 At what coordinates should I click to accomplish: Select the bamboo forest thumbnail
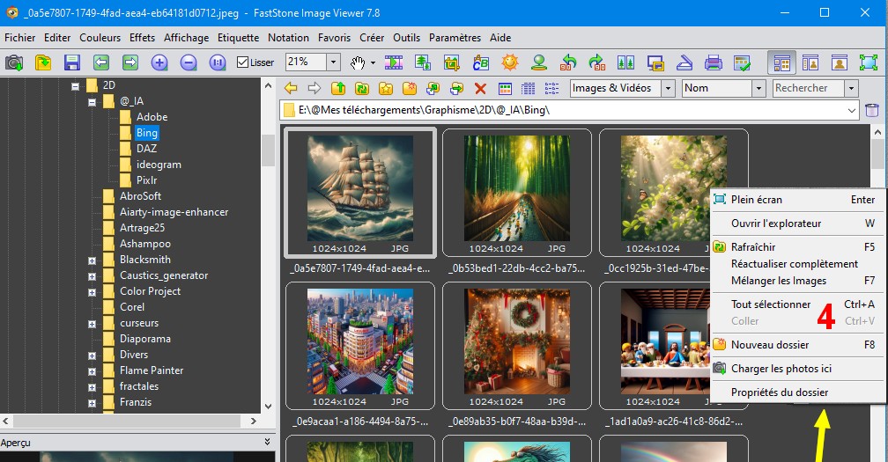point(517,188)
